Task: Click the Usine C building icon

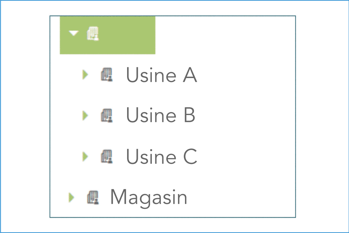Action: point(107,156)
